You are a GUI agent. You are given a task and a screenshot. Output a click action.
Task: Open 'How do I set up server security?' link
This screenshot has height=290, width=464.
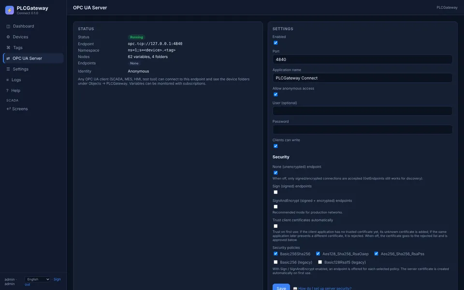pyautogui.click(x=325, y=289)
